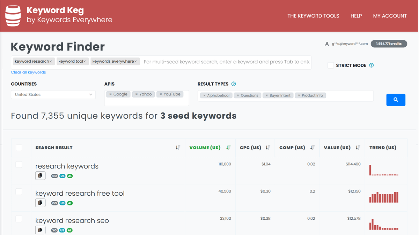Go to the Help menu item
This screenshot has width=419, height=235.
tap(356, 16)
